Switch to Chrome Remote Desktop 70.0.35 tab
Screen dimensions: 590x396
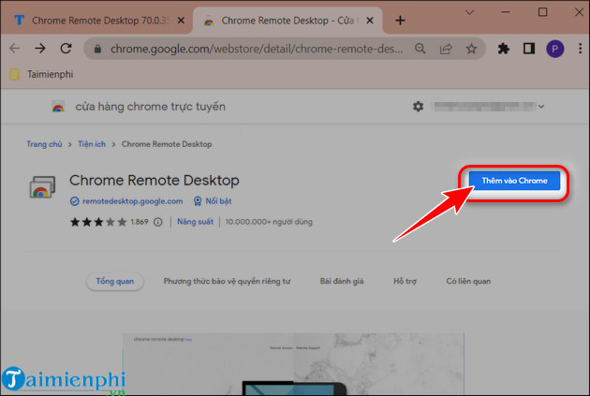click(96, 21)
